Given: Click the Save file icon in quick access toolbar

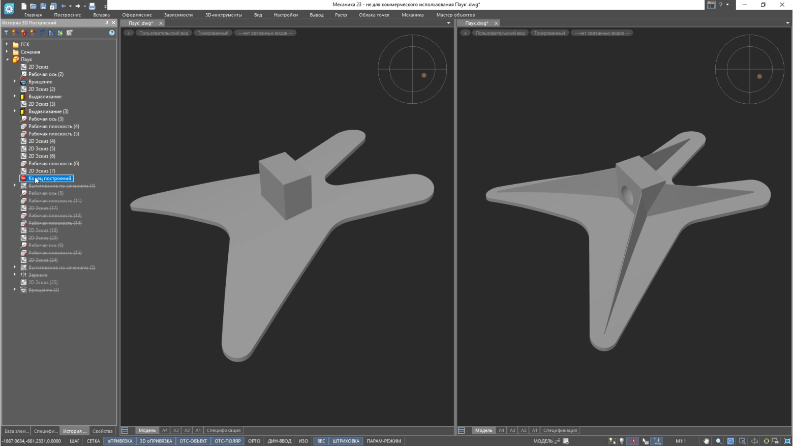Looking at the screenshot, I should tap(43, 6).
